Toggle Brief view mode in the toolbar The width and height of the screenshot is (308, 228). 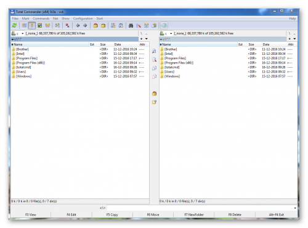pos(24,26)
